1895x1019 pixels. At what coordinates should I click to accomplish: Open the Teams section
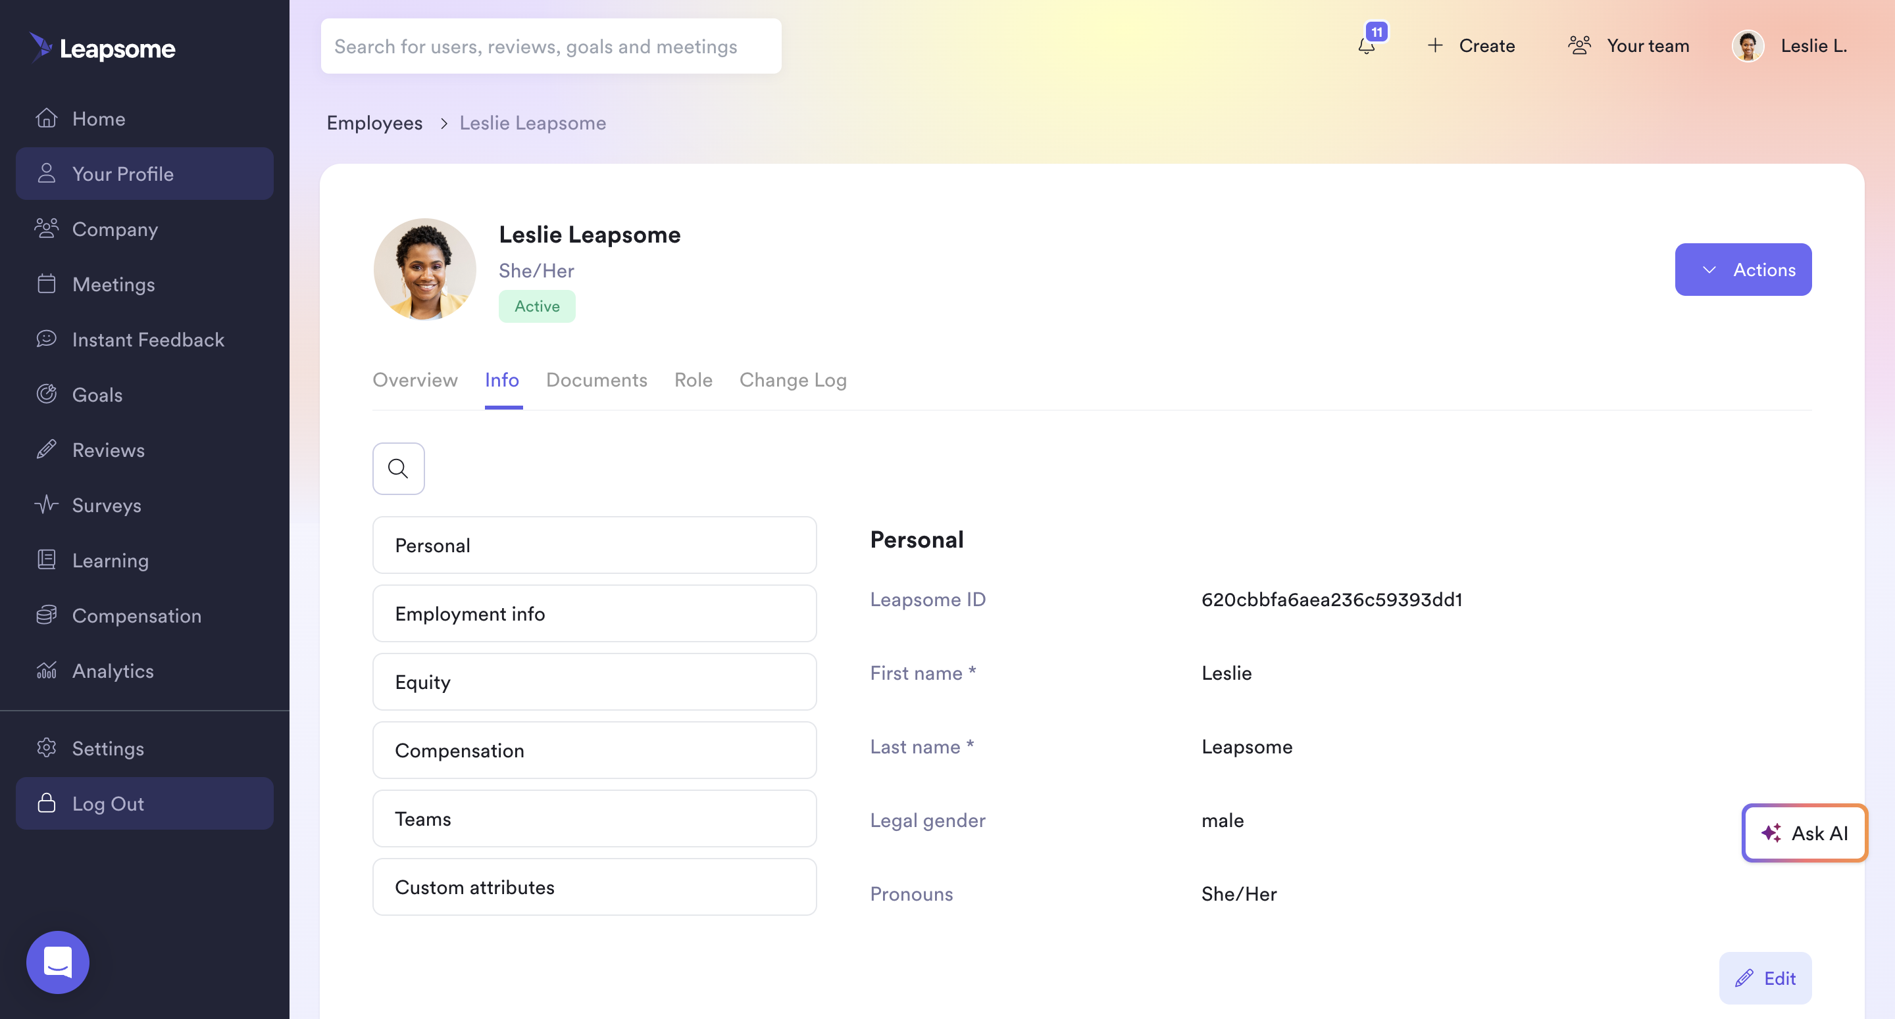click(594, 818)
